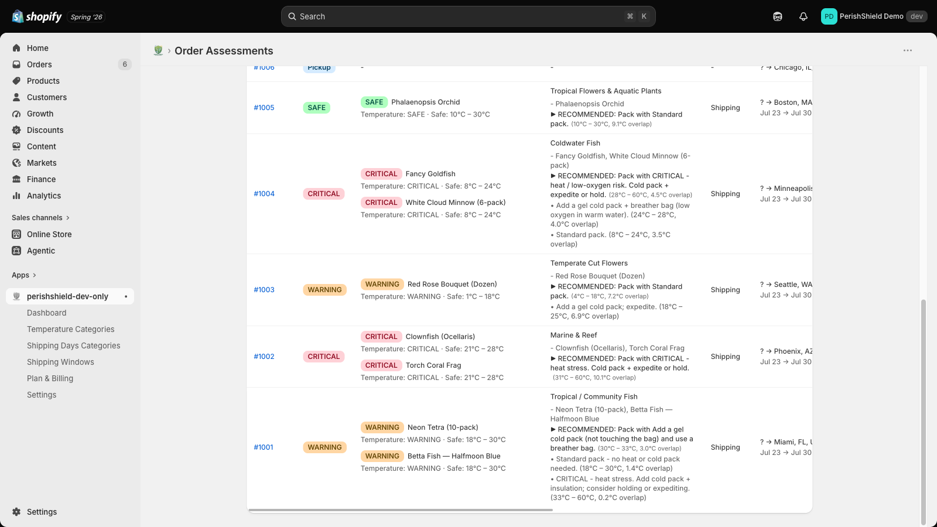This screenshot has height=527, width=937.
Task: Click the Finance bank icon
Action: [x=16, y=179]
